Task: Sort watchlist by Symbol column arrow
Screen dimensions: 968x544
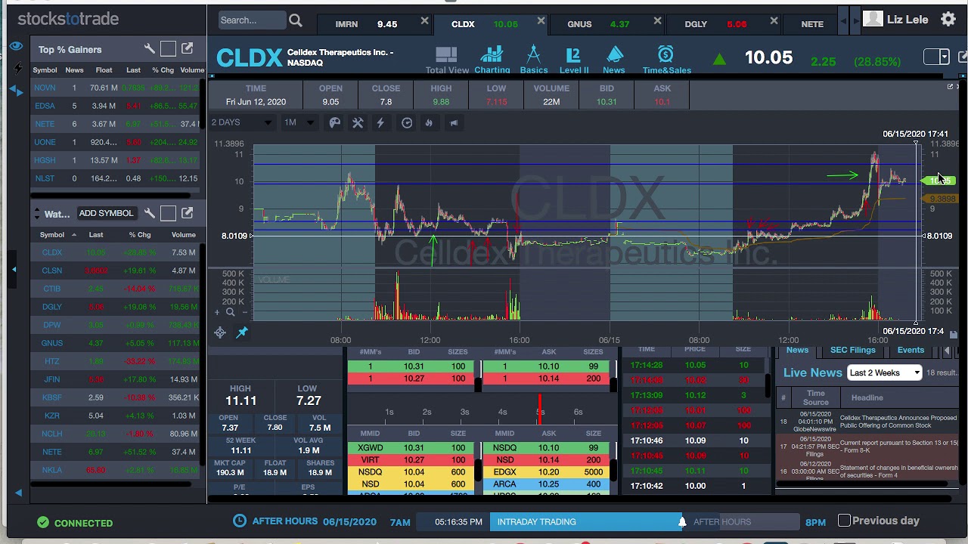Action: coord(74,235)
